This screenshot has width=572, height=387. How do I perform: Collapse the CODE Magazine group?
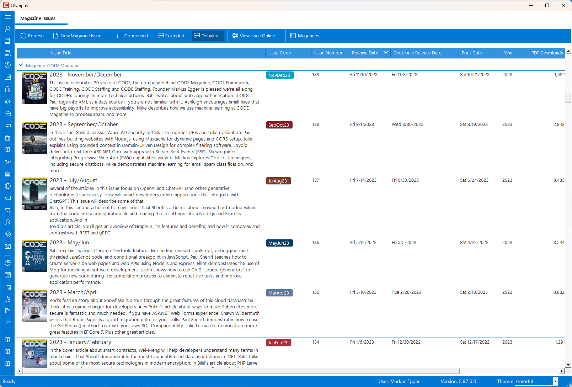tap(21, 65)
